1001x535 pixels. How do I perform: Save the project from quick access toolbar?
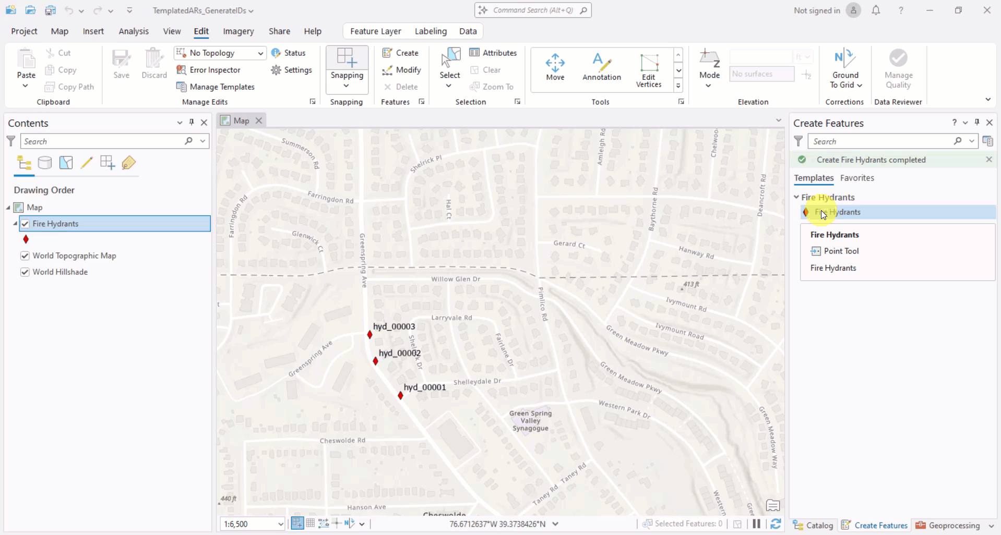pyautogui.click(x=50, y=10)
